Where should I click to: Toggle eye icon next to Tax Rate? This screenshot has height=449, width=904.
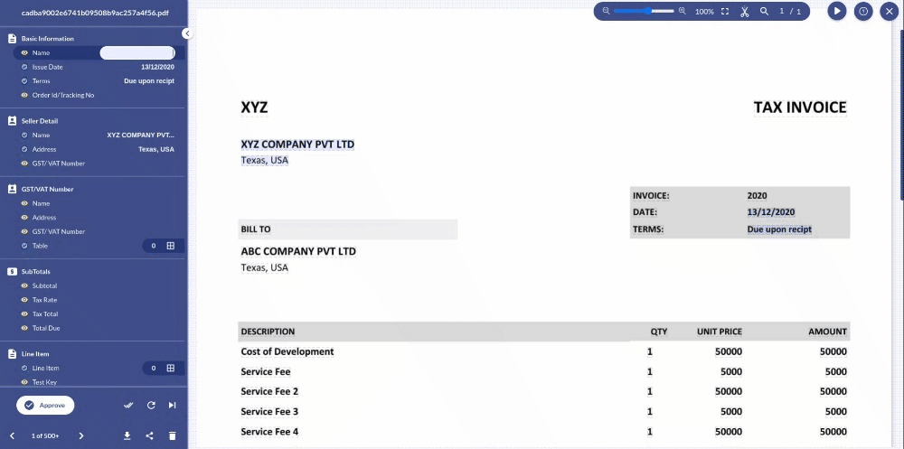[24, 300]
